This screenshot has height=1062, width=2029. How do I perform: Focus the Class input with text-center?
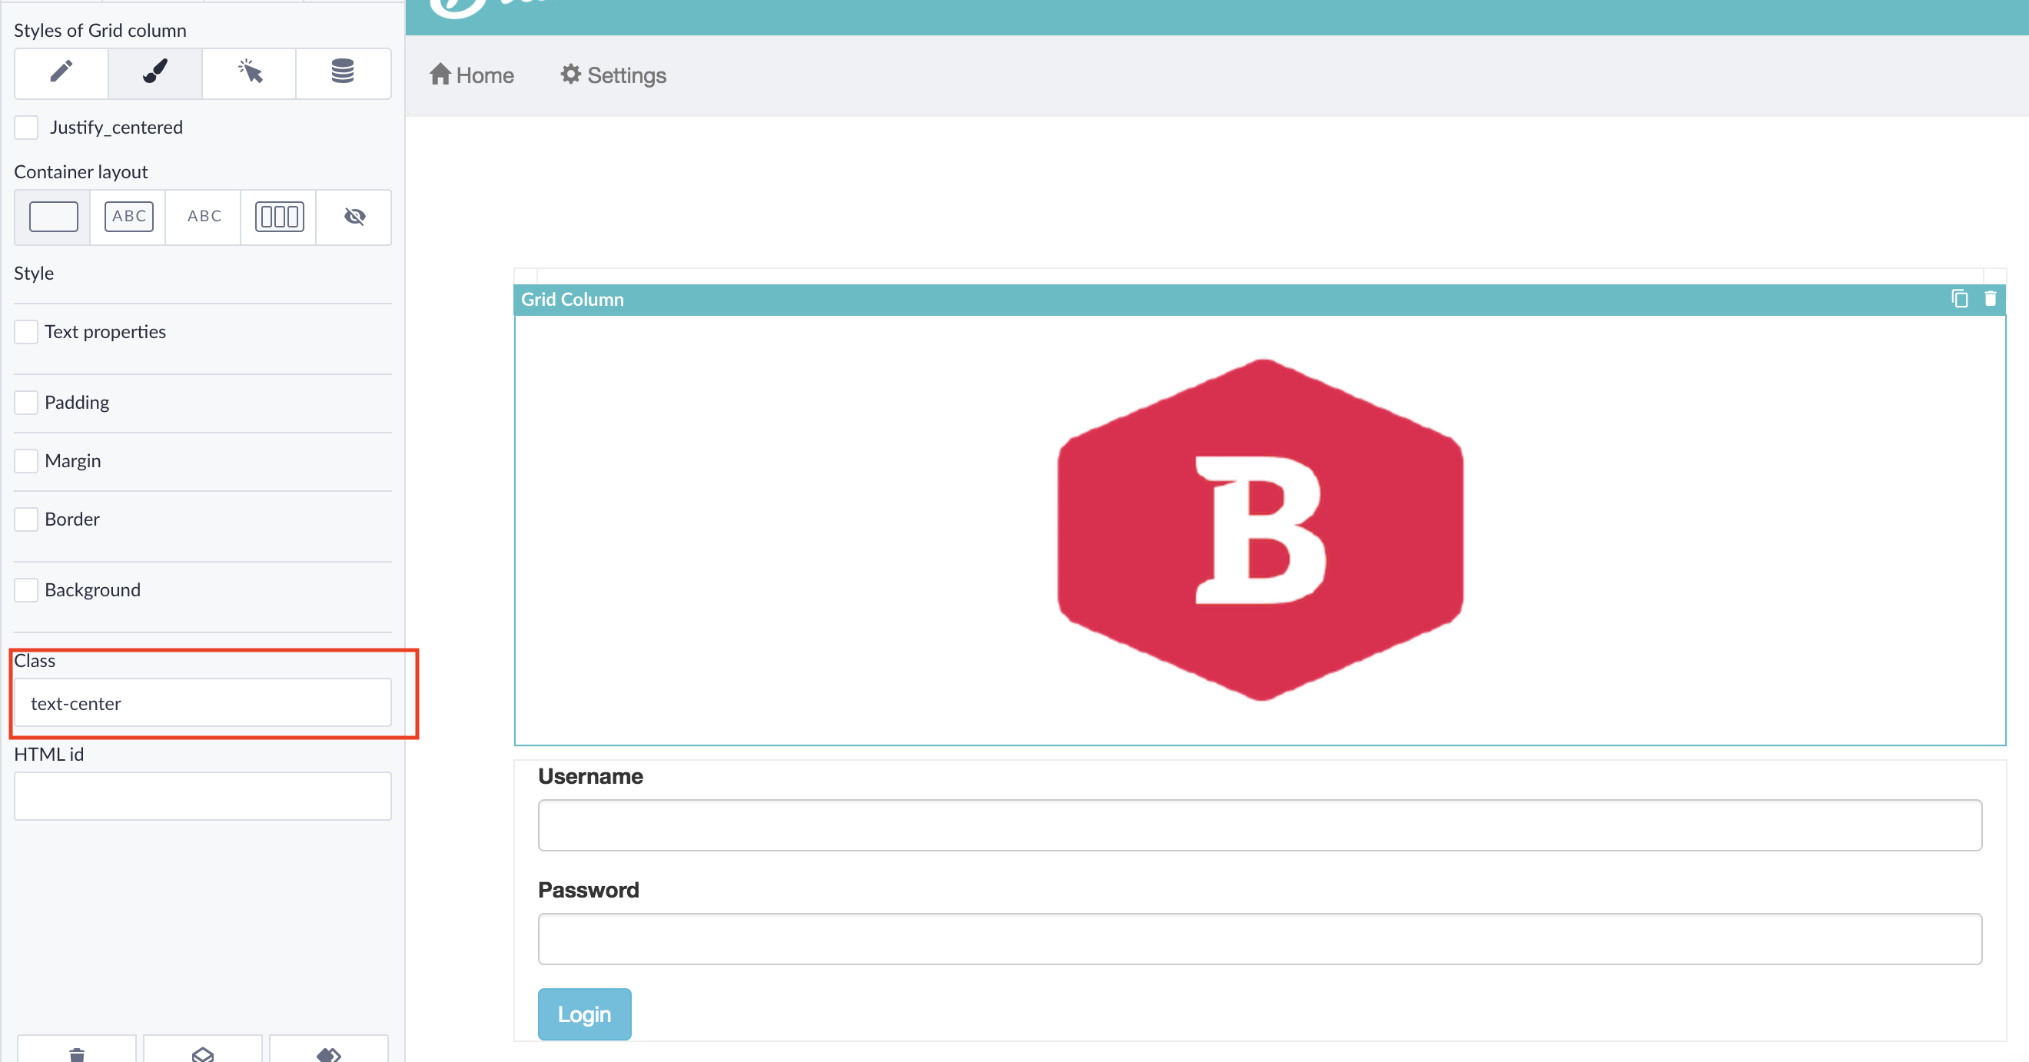coord(202,702)
